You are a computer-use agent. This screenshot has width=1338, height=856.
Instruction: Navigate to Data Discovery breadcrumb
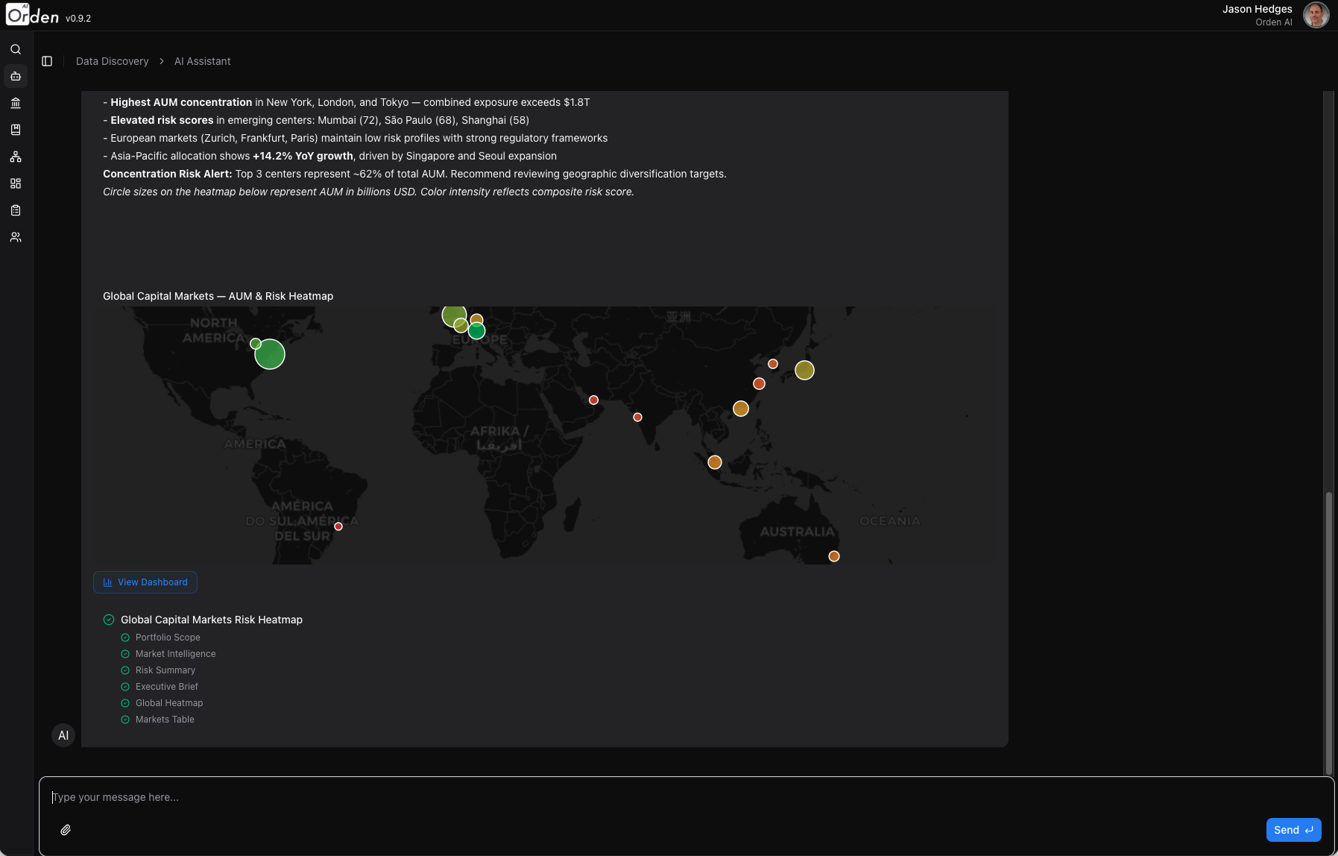[x=112, y=60]
